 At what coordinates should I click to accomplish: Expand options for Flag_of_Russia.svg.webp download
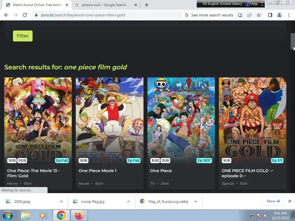coord(196,201)
